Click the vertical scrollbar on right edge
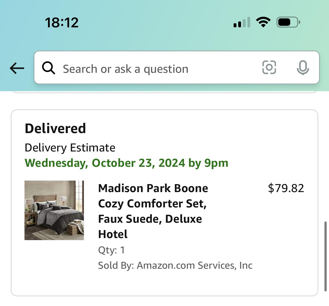This screenshot has width=329, height=306. (x=325, y=256)
